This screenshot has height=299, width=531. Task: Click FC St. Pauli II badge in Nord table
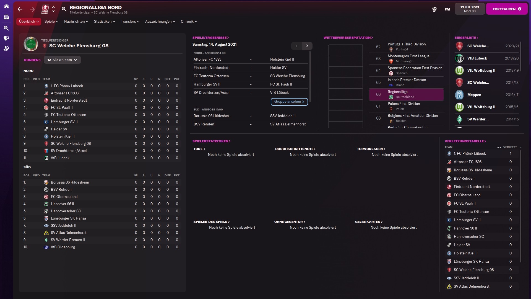[x=46, y=108]
